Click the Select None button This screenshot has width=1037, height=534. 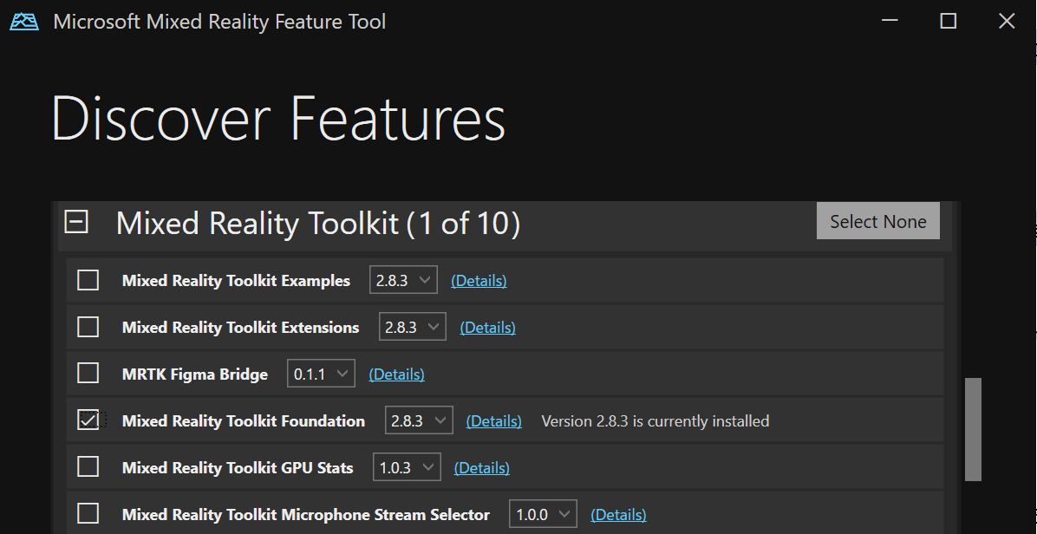pyautogui.click(x=877, y=221)
